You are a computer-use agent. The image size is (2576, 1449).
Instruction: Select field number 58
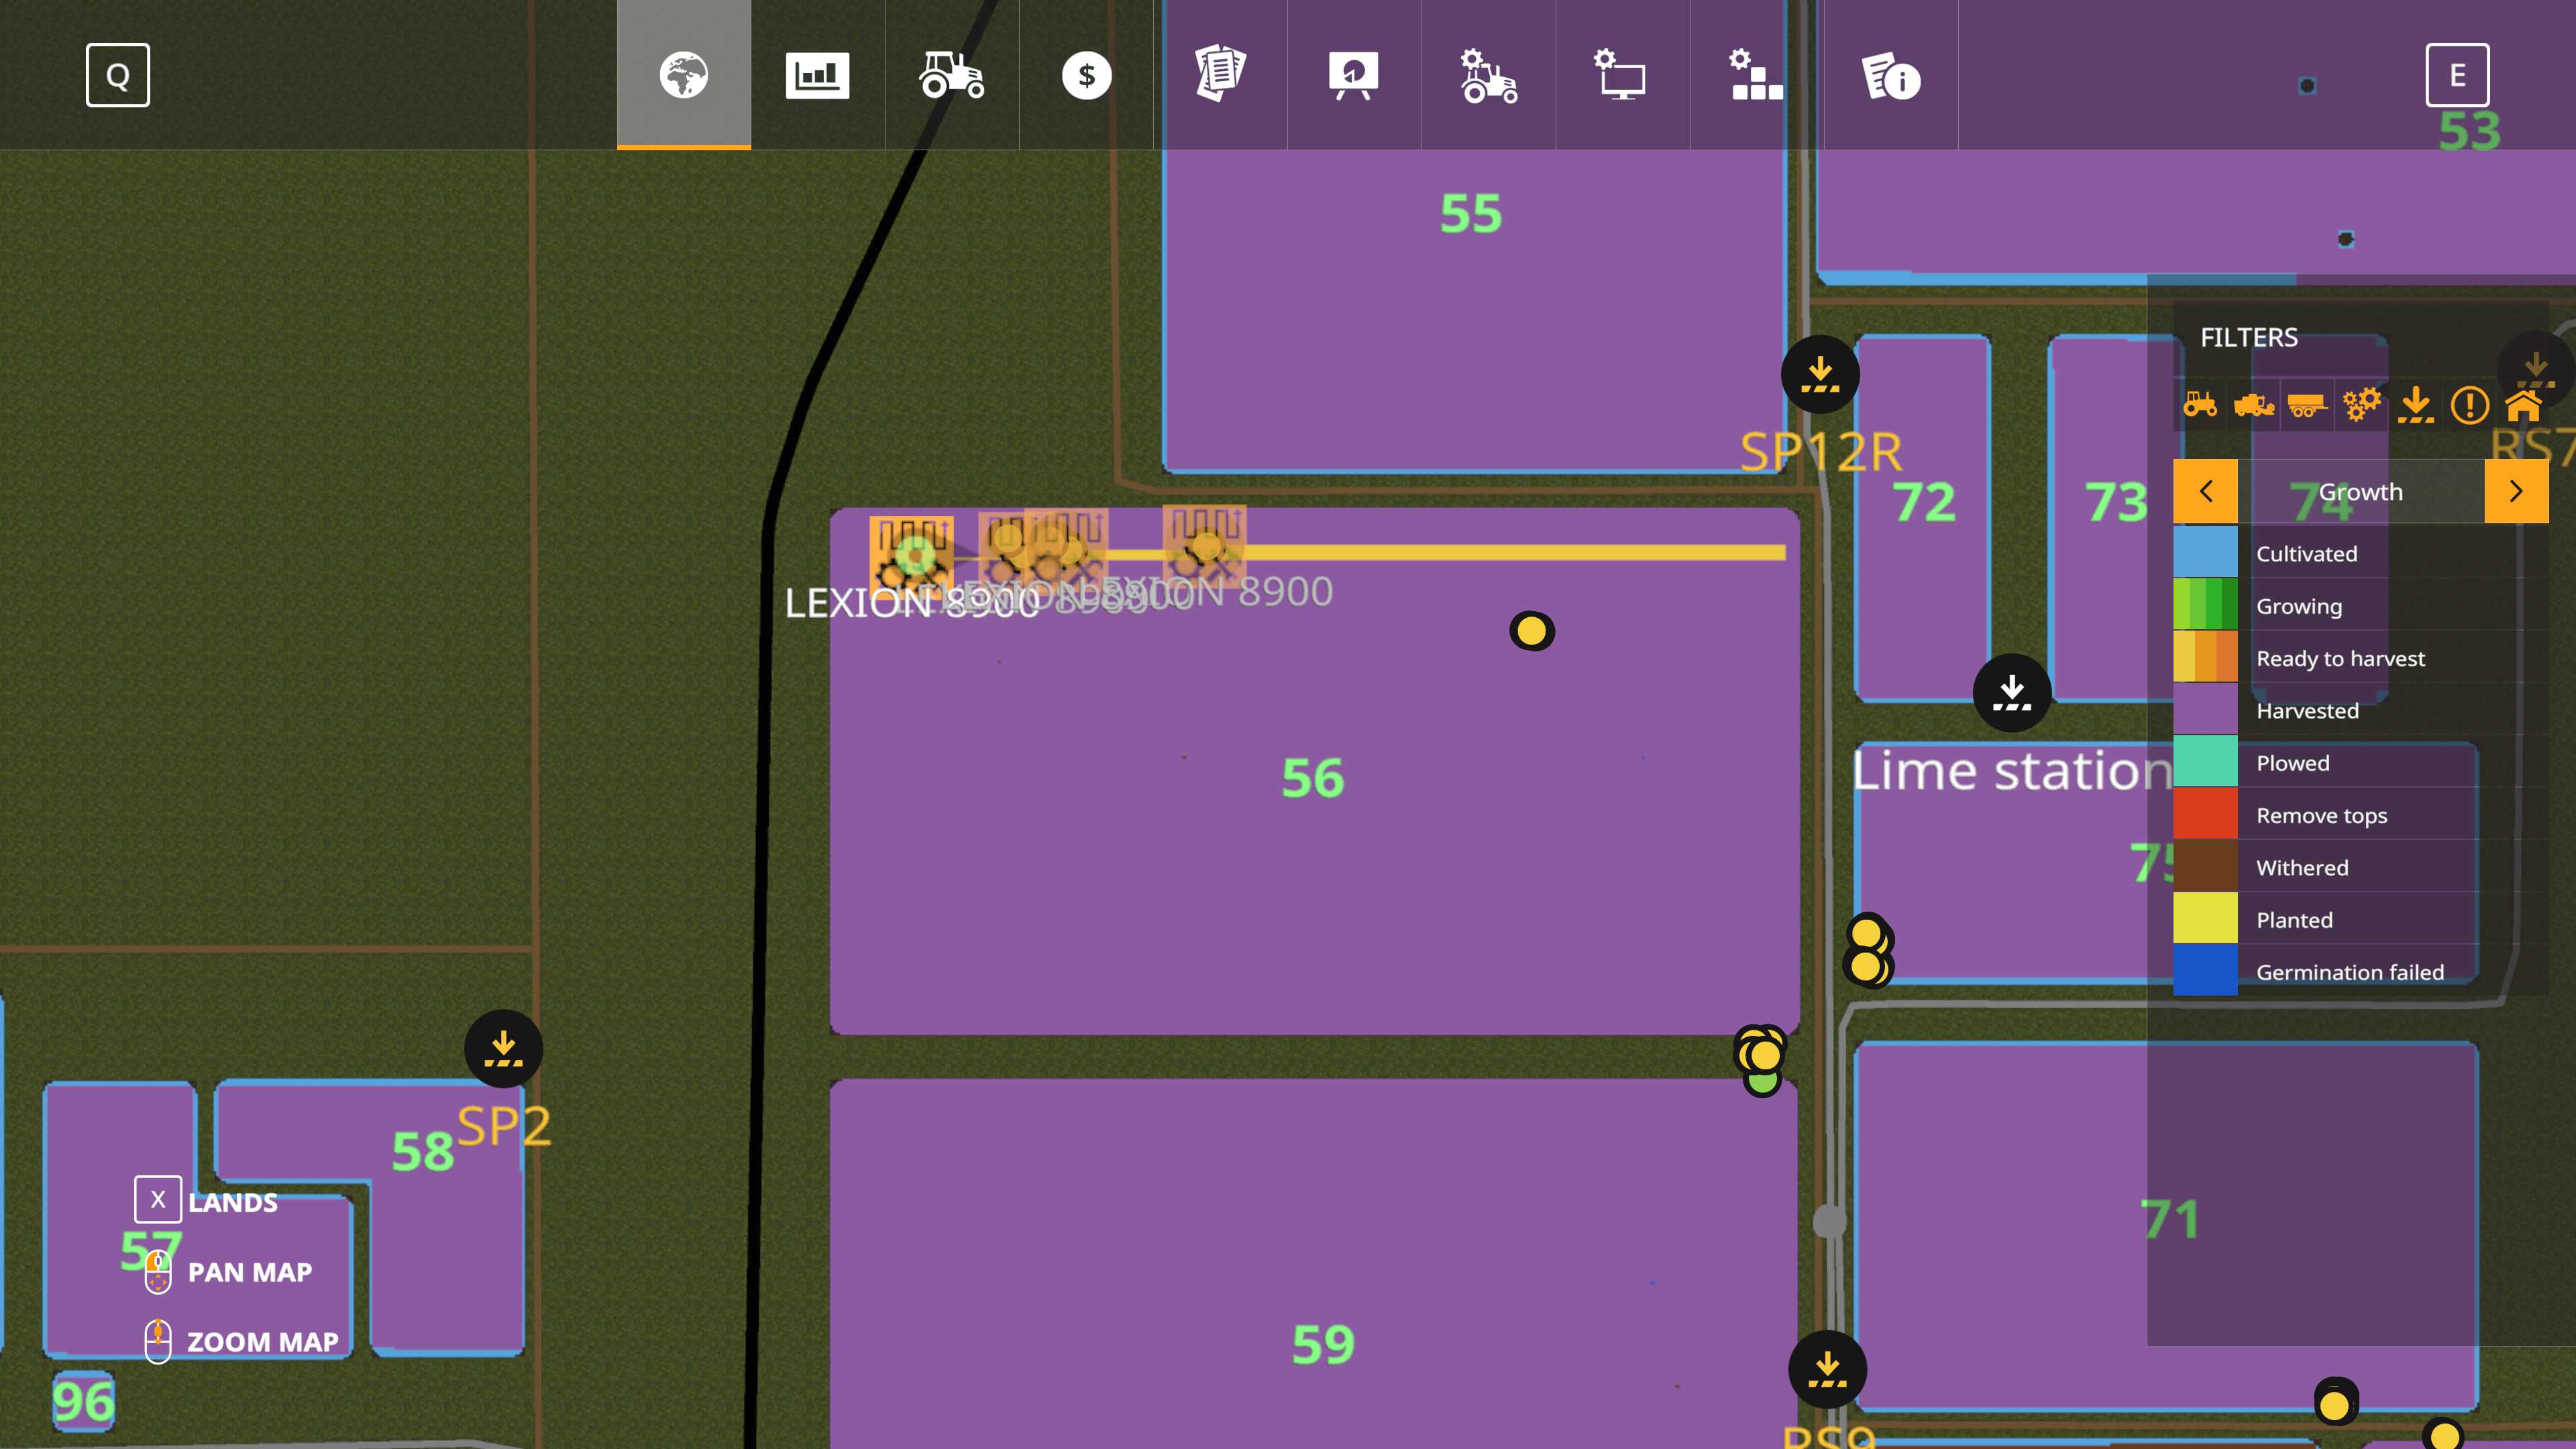[x=423, y=1151]
